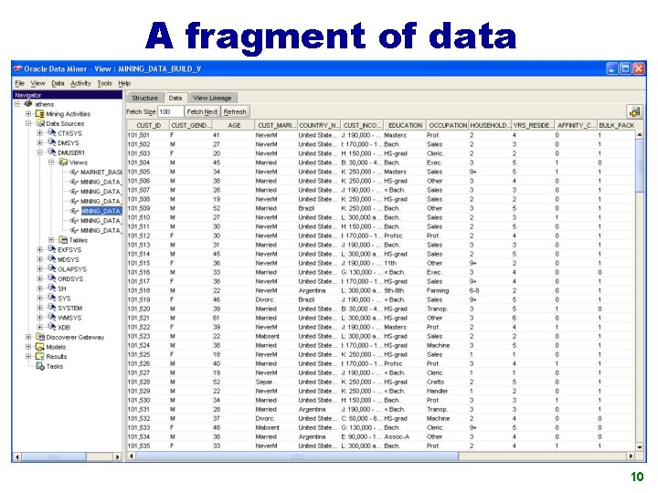Click the Models folder icon

40,347
